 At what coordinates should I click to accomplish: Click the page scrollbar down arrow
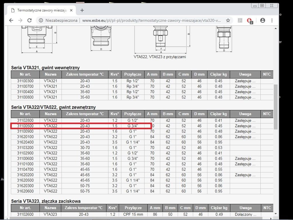click(x=276, y=214)
